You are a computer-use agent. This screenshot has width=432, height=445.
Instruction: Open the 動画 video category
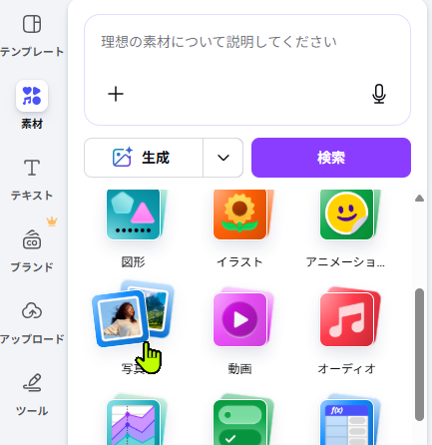240,318
